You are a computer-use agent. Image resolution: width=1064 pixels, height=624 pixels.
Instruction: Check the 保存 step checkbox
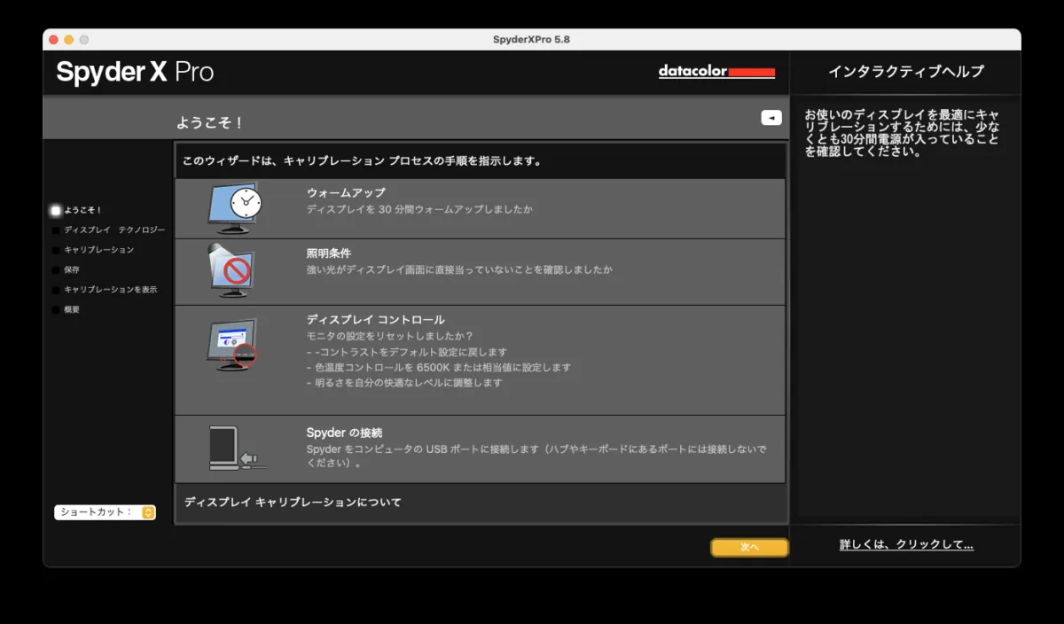click(x=54, y=269)
